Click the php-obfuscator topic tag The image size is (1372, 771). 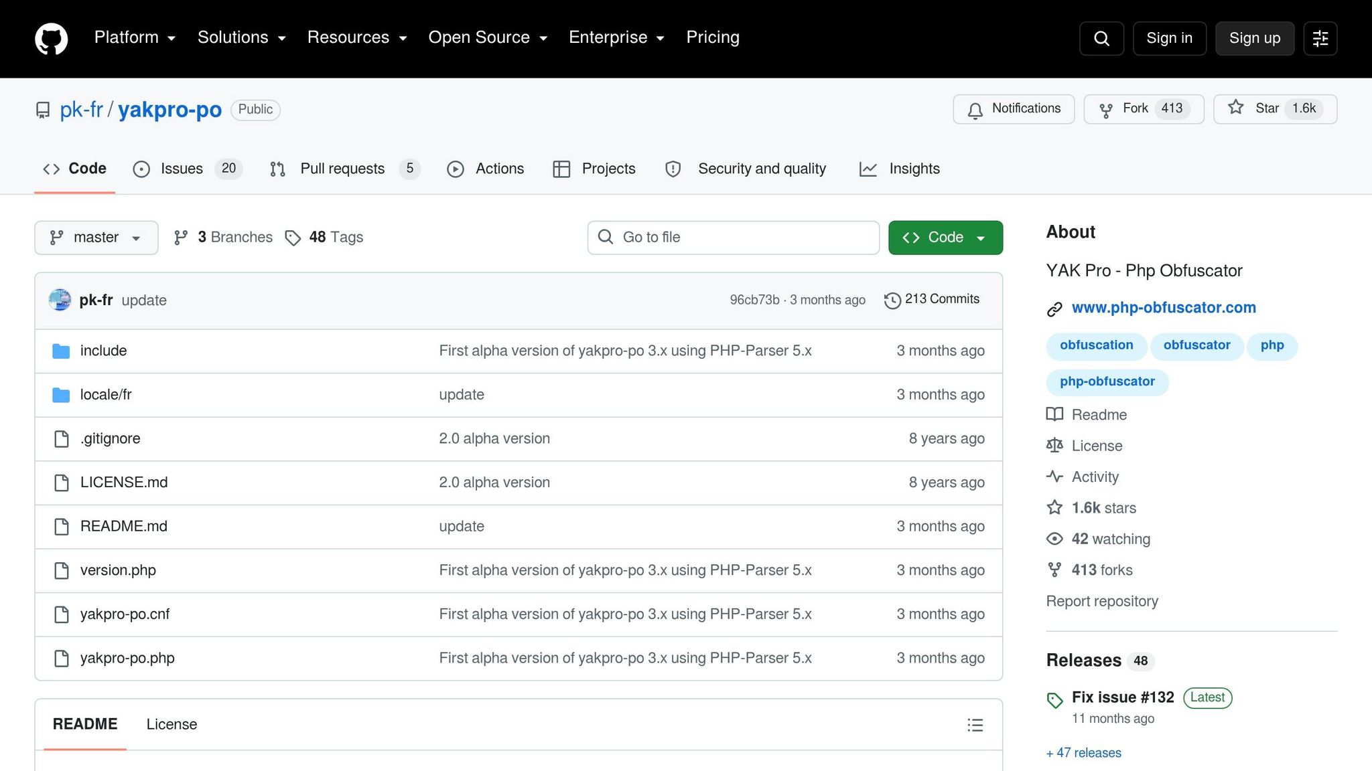(1107, 382)
